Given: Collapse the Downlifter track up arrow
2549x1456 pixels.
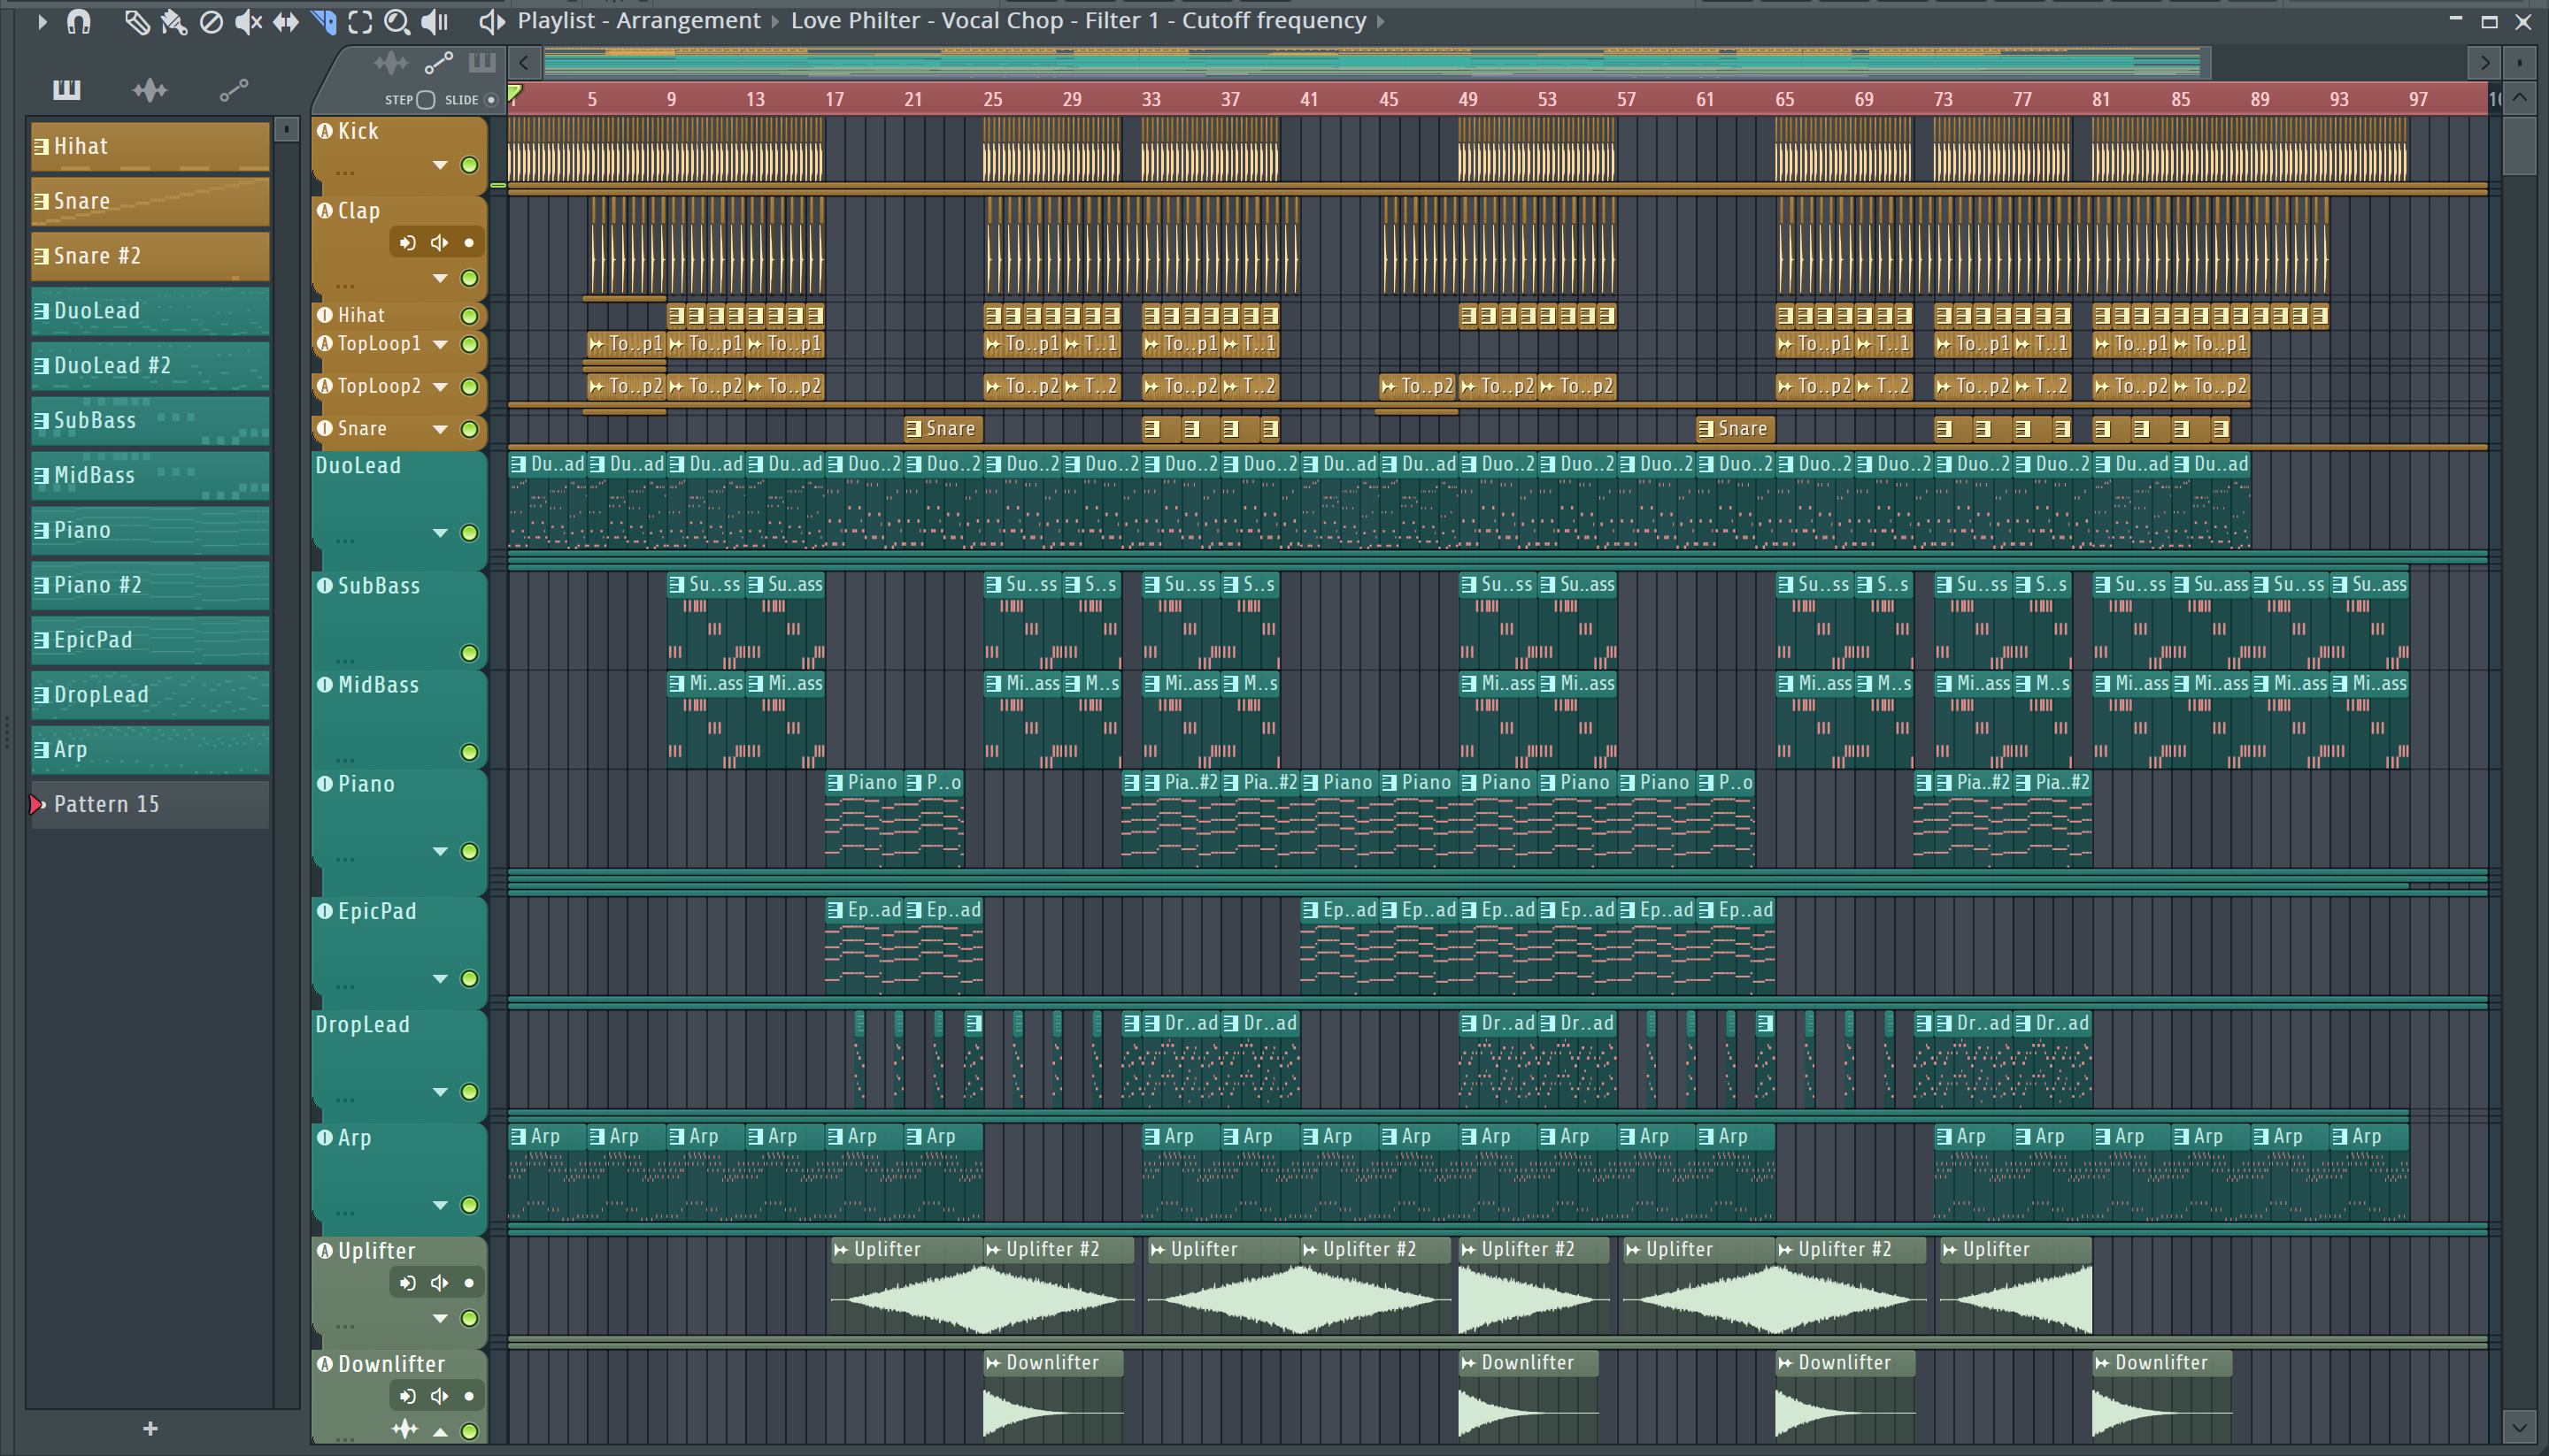Looking at the screenshot, I should pos(440,1431).
